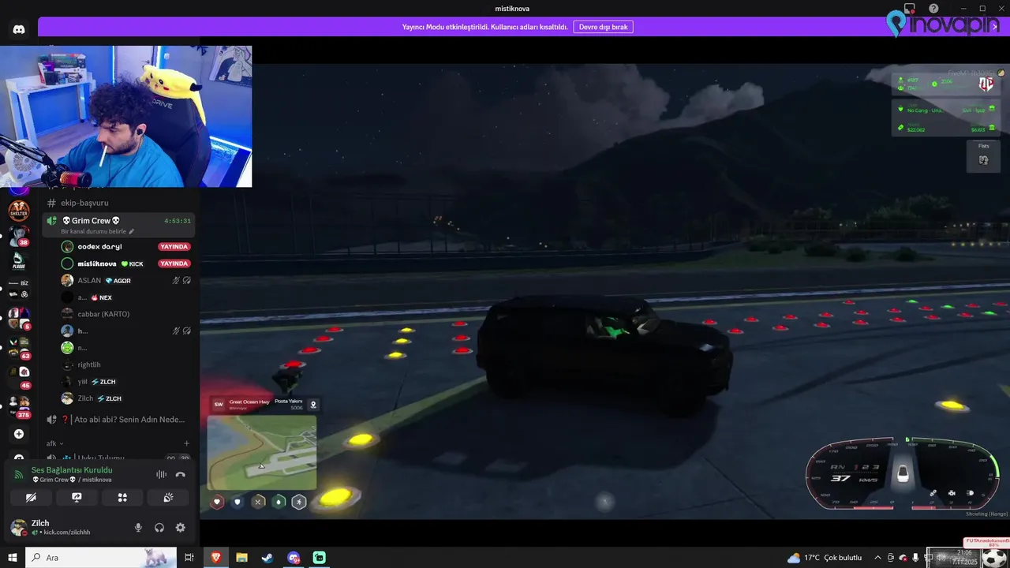Screen dimensions: 1010x568
Task: Click the streamer webcam preview
Action: pos(126,116)
